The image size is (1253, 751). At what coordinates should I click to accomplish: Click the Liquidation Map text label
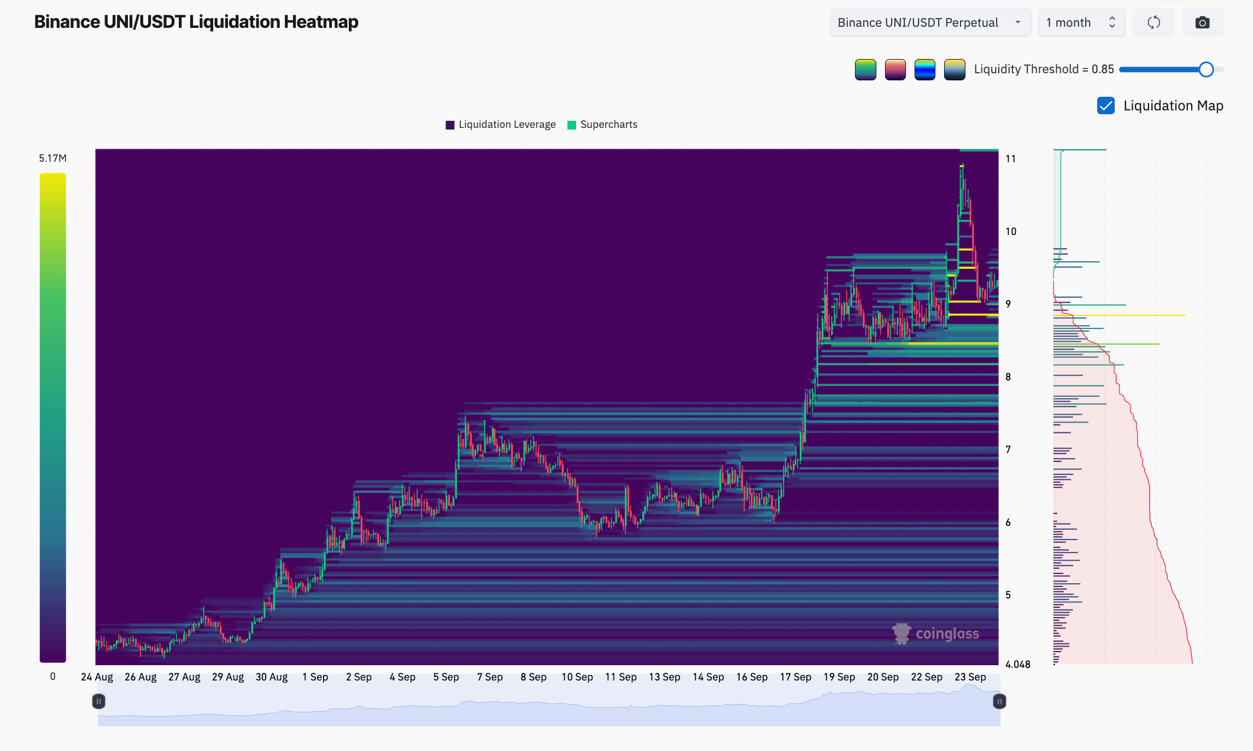coord(1173,105)
